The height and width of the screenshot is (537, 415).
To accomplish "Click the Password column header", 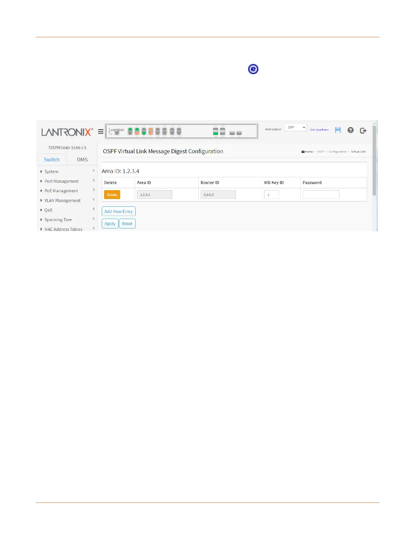I will [x=312, y=183].
